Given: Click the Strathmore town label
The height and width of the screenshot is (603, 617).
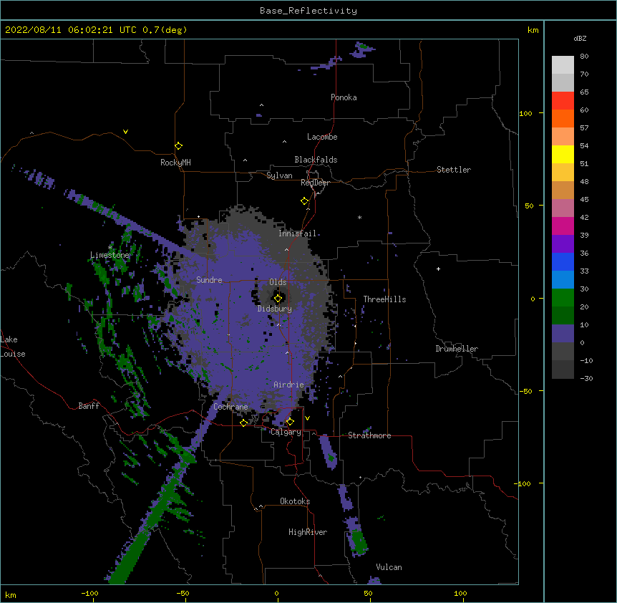Looking at the screenshot, I should coord(369,435).
